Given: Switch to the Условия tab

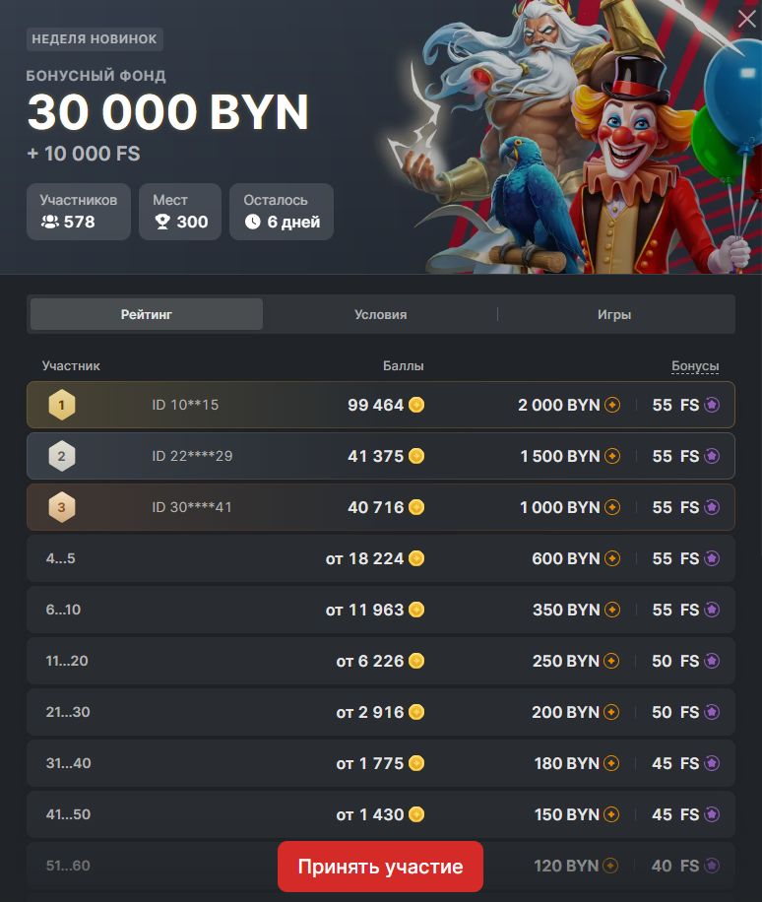Looking at the screenshot, I should [380, 315].
